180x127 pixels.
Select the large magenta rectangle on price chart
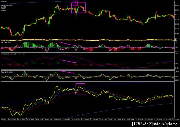click(x=79, y=8)
